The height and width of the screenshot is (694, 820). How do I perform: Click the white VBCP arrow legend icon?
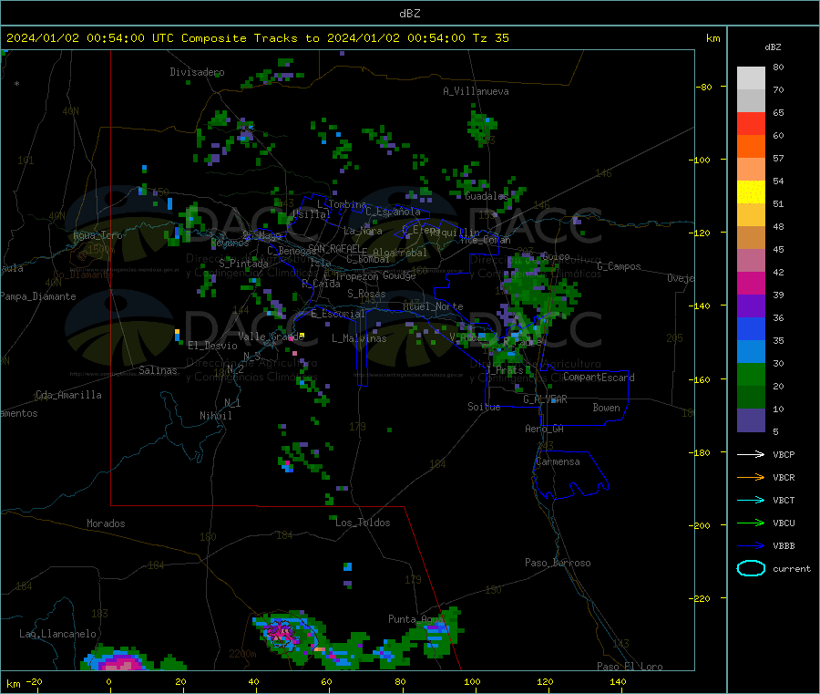pos(751,454)
